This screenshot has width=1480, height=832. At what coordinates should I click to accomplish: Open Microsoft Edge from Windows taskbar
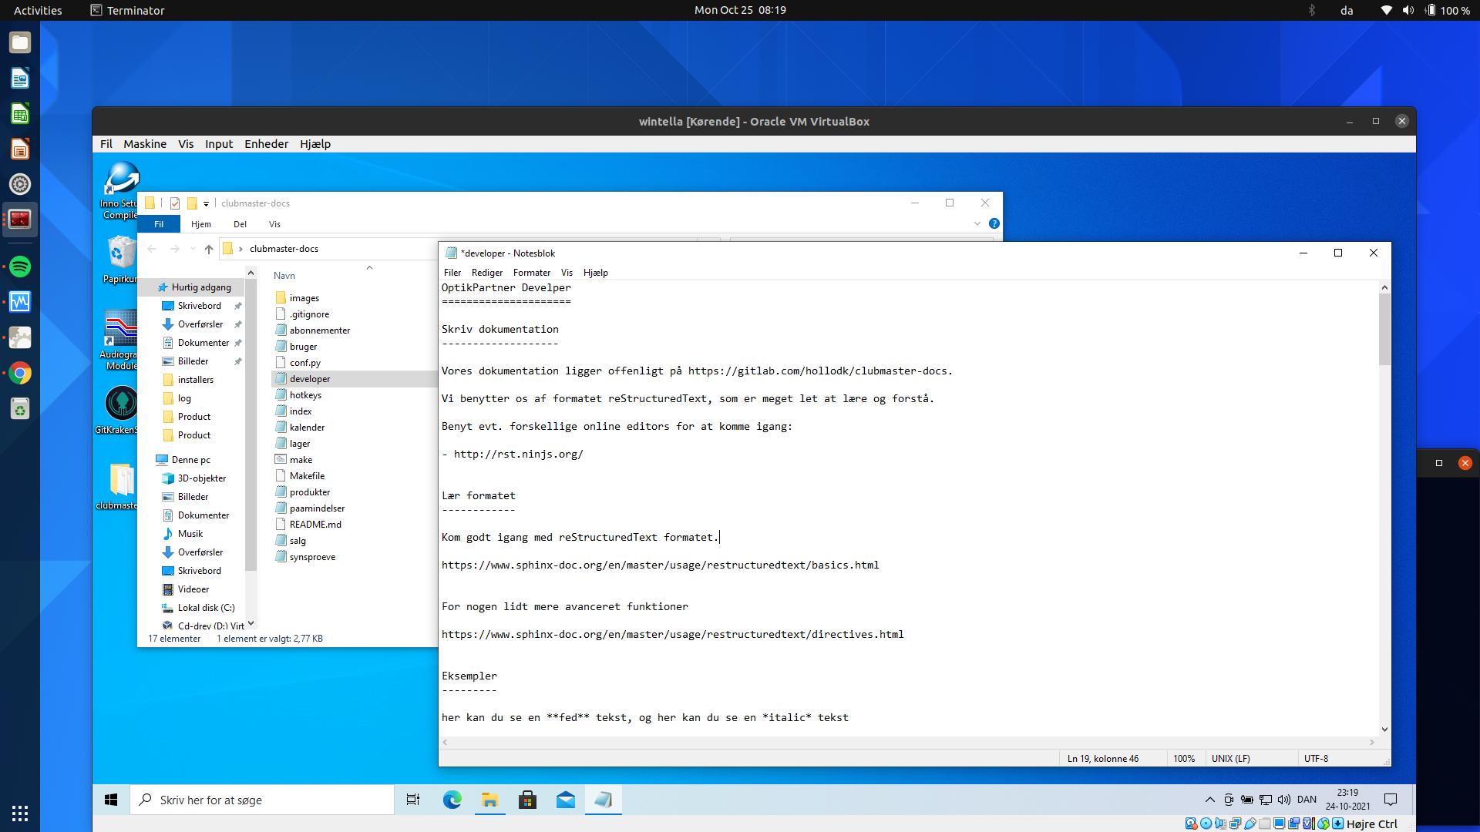[452, 800]
